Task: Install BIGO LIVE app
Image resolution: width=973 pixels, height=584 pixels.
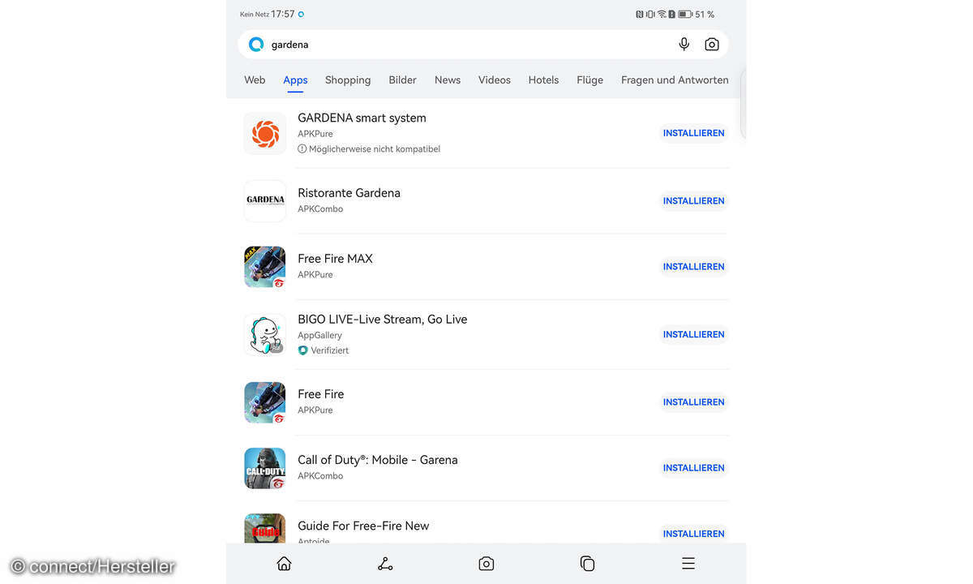Action: point(694,334)
